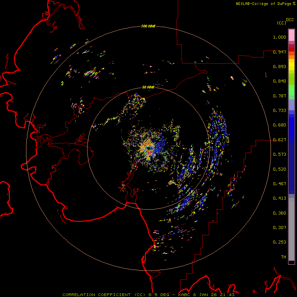Click the 0.253 color scale value
The image size is (297, 297).
280,242
